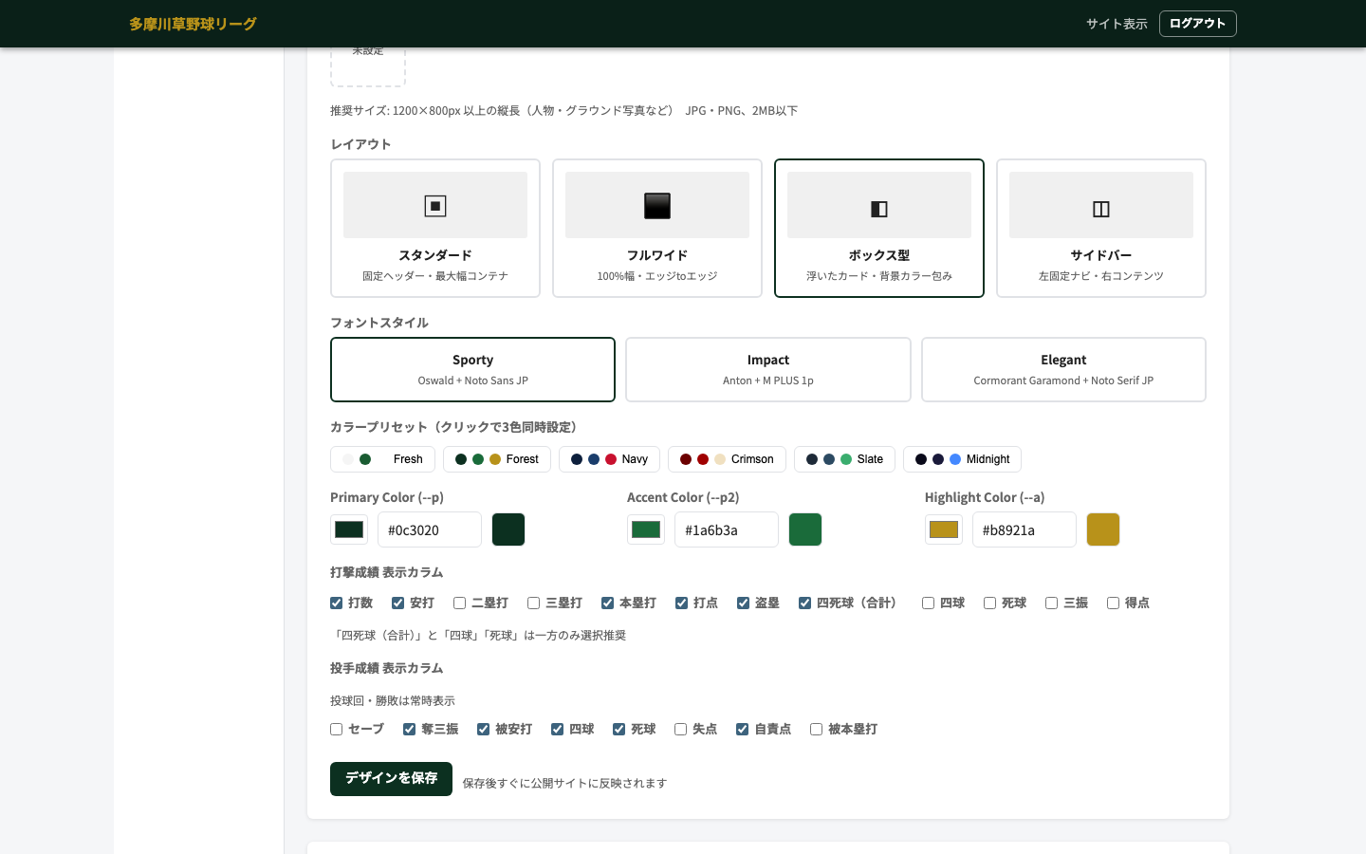This screenshot has width=1366, height=854.
Task: Enable the 失点 pitching column
Action: [680, 730]
